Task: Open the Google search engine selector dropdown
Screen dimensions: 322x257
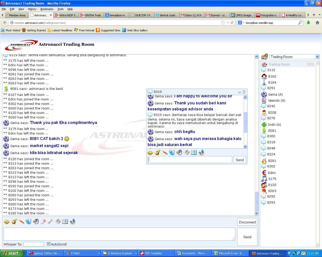Action: coord(241,23)
